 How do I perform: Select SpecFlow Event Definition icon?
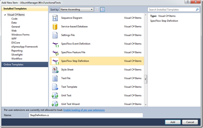tap(55, 44)
